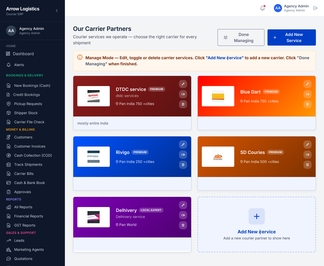
Task: Click the AA avatar in top header
Action: [278, 8]
